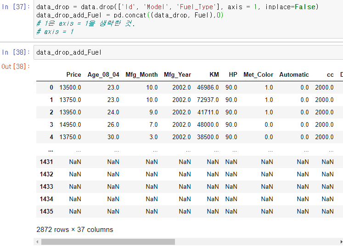
Task: Select the cc column header
Action: (330, 75)
